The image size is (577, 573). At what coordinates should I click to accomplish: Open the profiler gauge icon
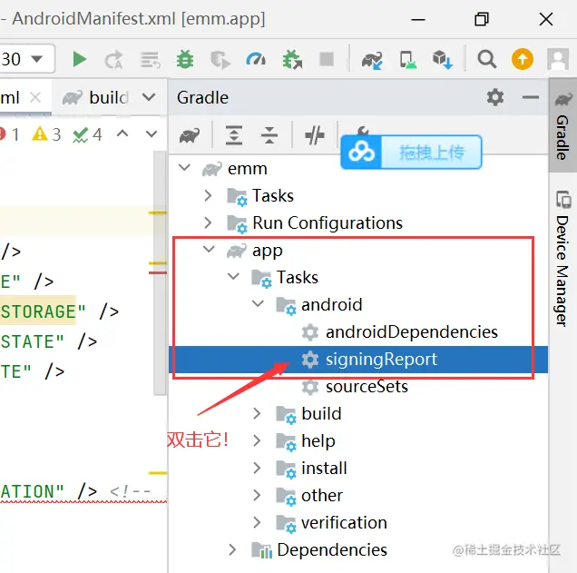(x=256, y=59)
